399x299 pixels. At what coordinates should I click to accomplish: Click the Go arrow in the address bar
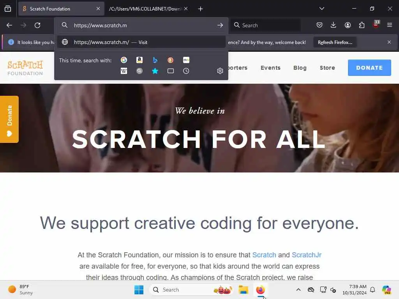click(220, 25)
